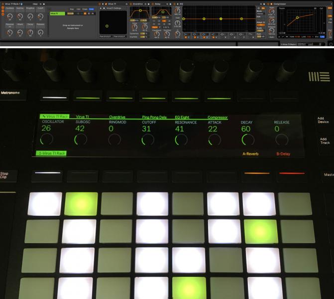Click the Decay macro knob in Live
Image resolution: width=334 pixels, height=299 pixels.
(x=30, y=32)
